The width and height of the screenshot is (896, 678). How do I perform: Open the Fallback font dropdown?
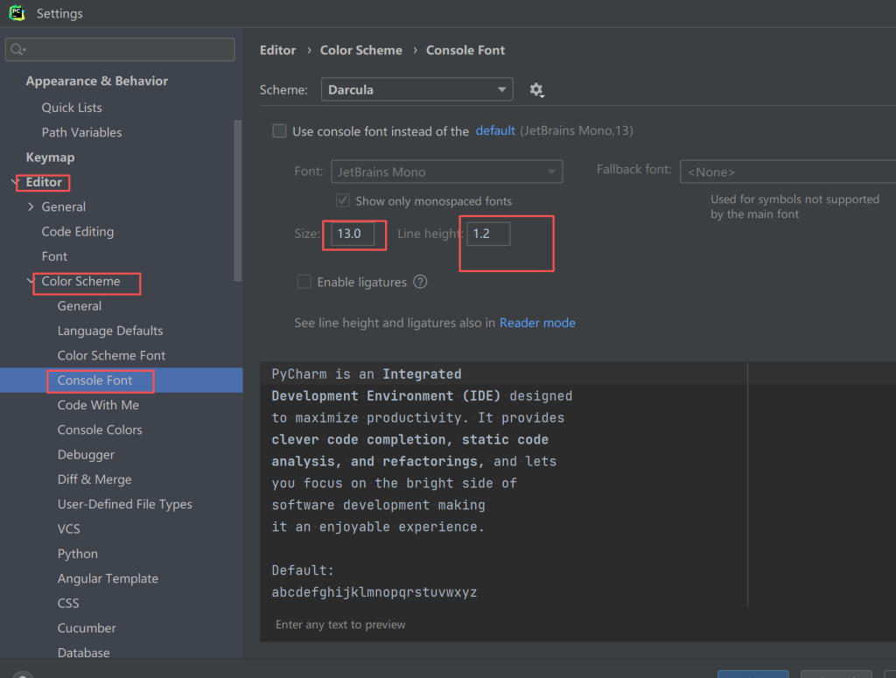(787, 172)
